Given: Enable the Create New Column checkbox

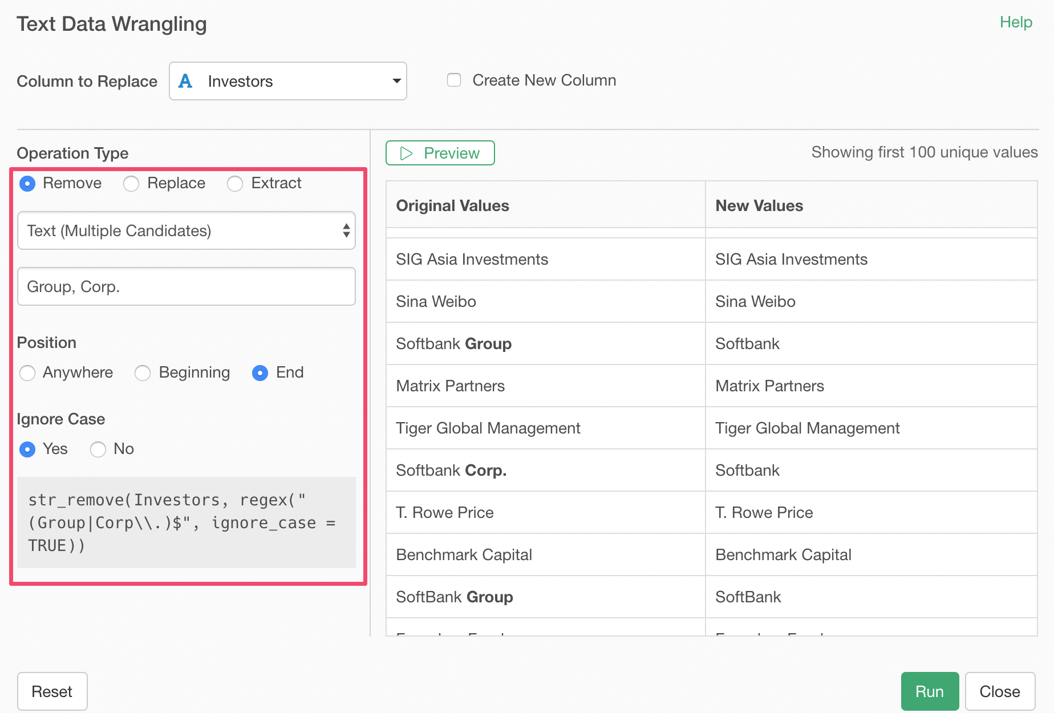Looking at the screenshot, I should tap(454, 80).
